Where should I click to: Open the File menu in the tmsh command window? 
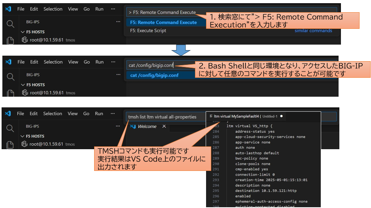20,114
